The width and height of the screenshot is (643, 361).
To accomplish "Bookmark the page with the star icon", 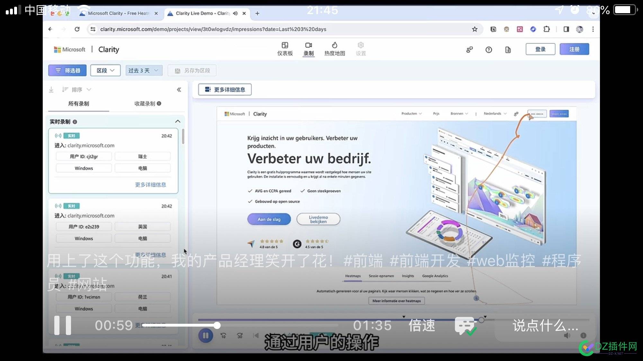I will (475, 29).
